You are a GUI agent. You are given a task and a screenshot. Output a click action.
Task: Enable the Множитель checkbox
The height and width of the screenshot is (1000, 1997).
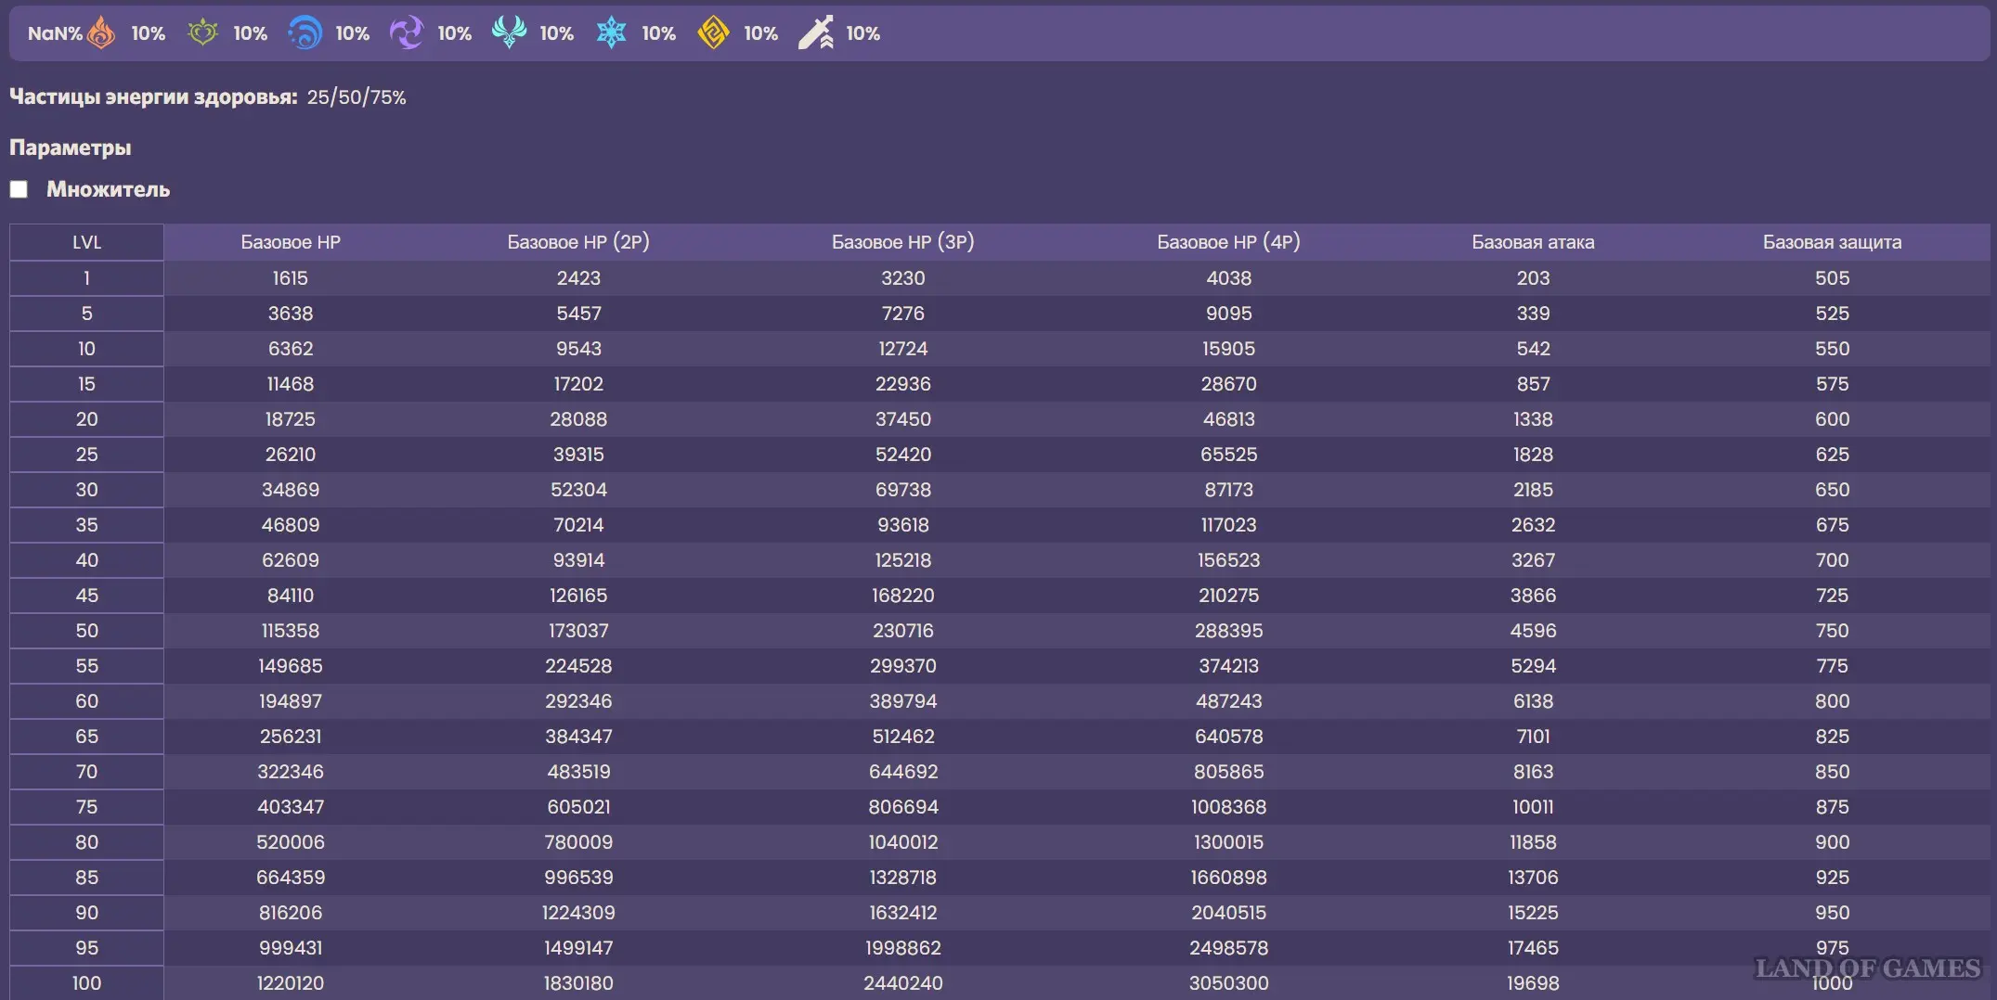(x=19, y=189)
